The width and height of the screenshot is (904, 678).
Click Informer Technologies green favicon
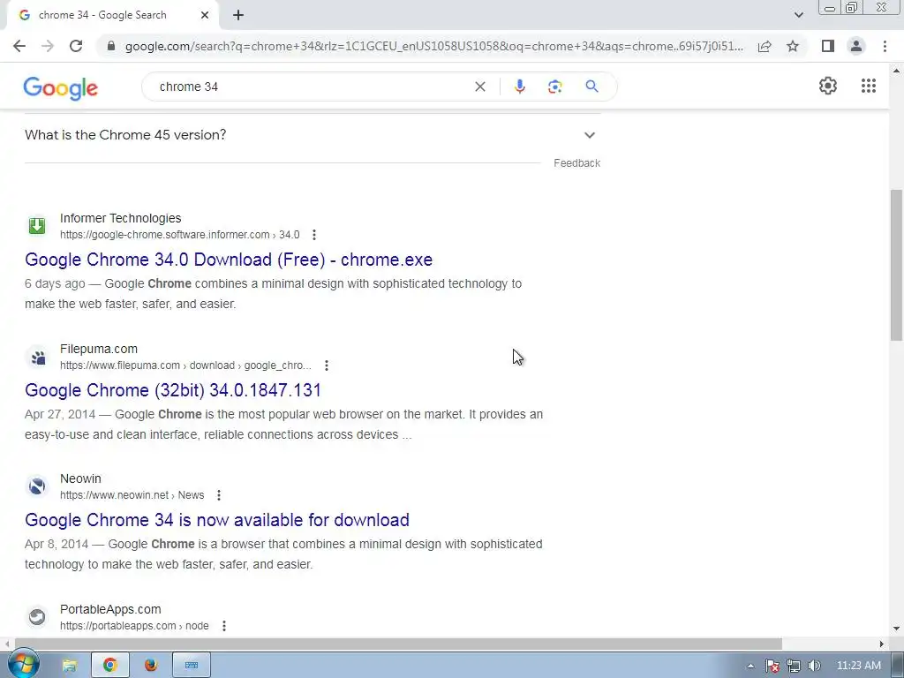pyautogui.click(x=37, y=225)
